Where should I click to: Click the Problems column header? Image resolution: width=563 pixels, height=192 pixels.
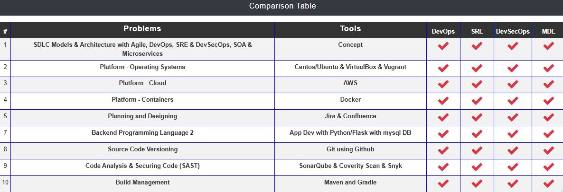click(142, 29)
